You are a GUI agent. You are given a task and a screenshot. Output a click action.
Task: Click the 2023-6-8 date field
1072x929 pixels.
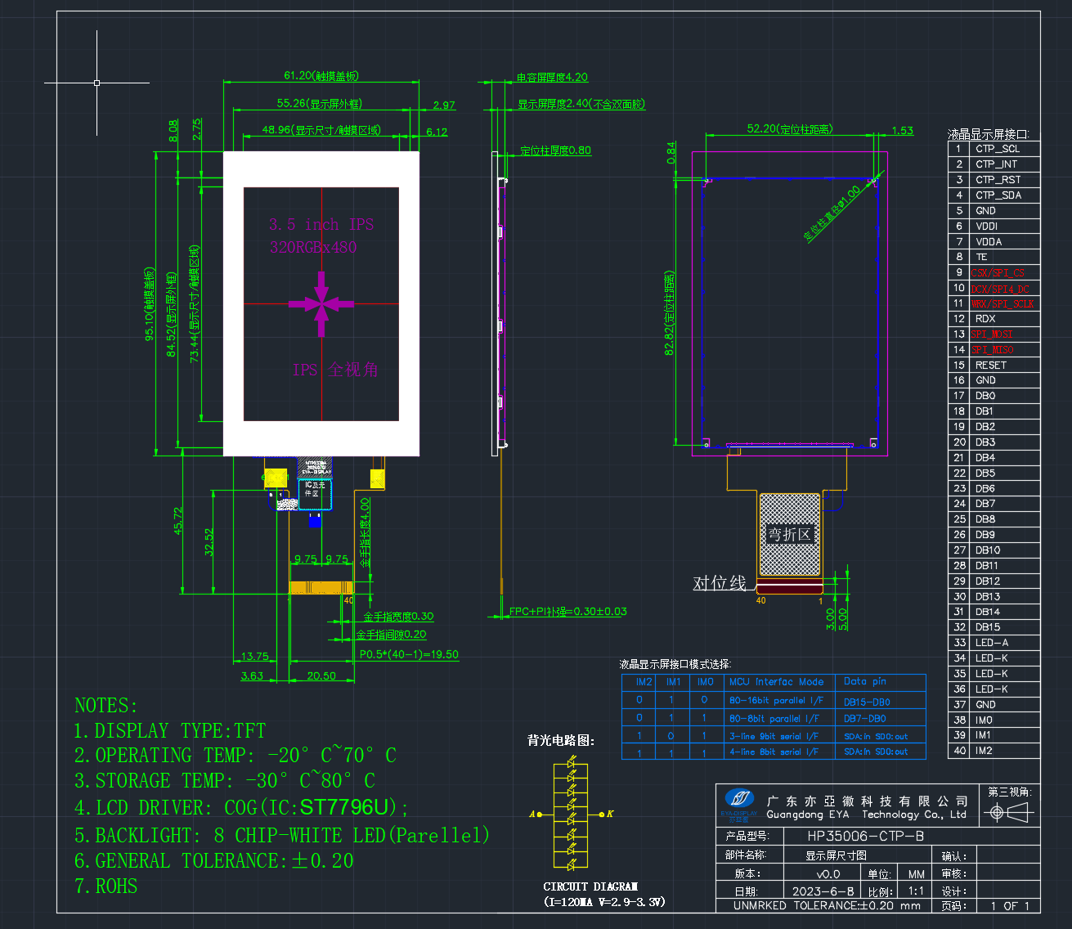click(823, 891)
